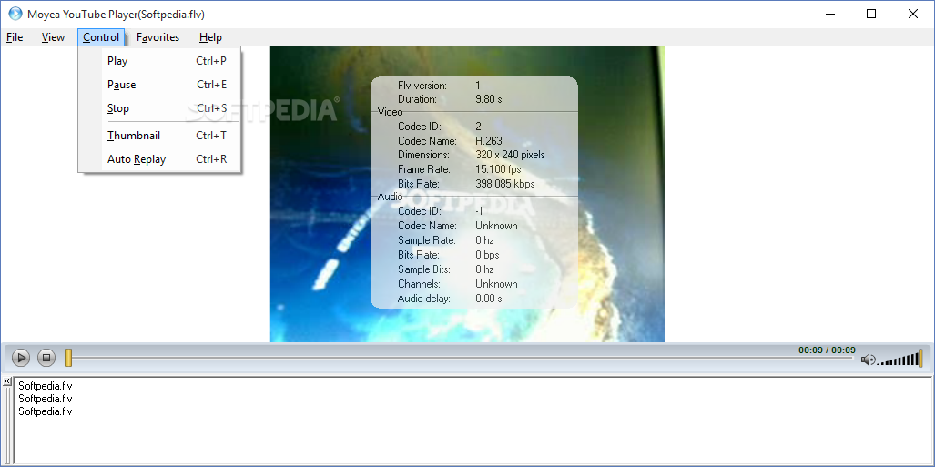Select the first Softpedia.flv playlist entry
The image size is (935, 467).
(x=46, y=386)
